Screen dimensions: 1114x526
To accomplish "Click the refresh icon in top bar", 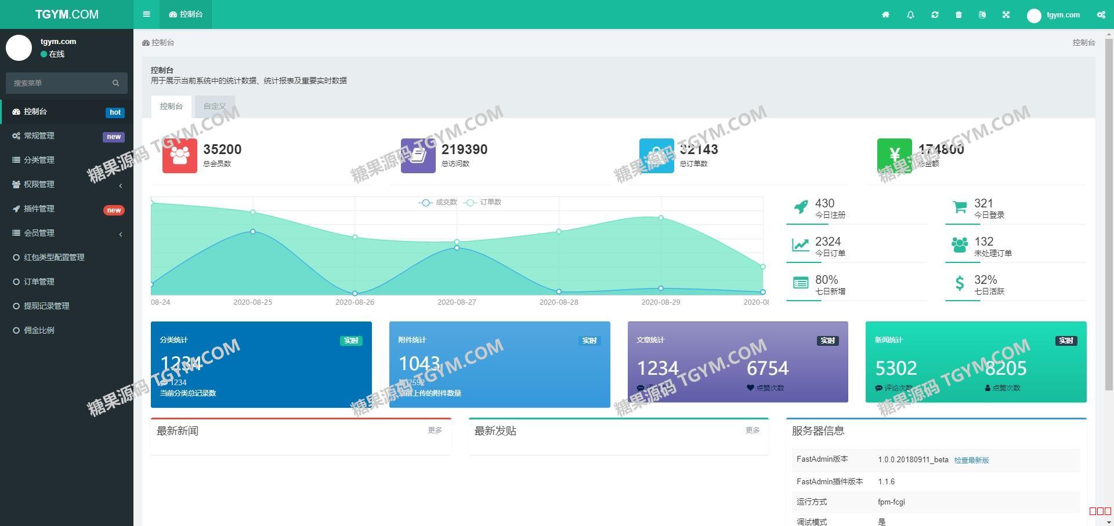I will [x=935, y=15].
